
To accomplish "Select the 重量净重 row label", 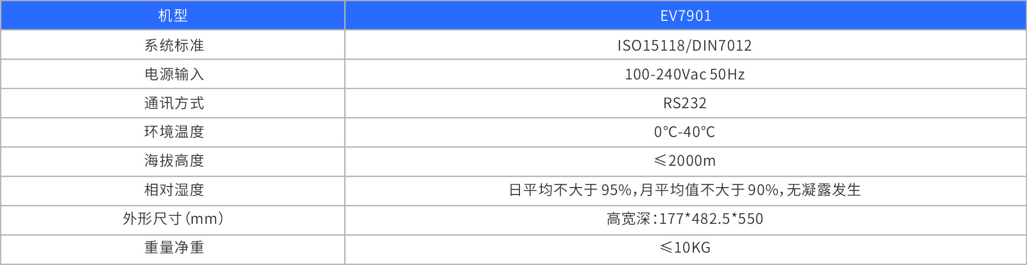I will coord(174,247).
